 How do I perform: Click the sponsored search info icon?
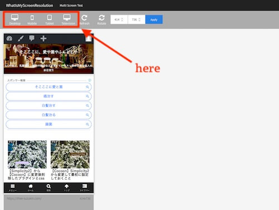click(89, 80)
